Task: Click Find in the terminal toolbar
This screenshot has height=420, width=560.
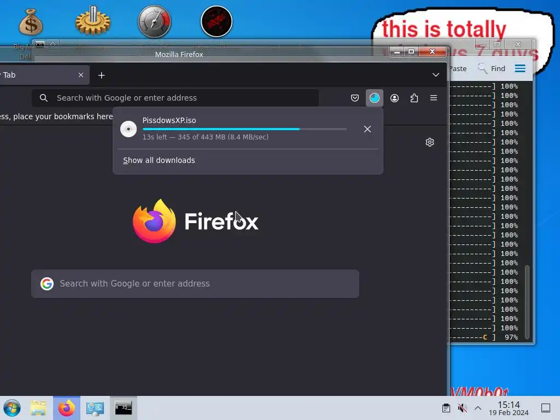Action: [492, 68]
